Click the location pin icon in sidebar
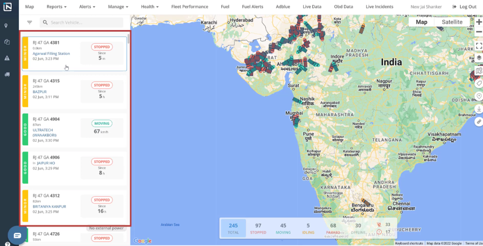This screenshot has width=483, height=246. (x=7, y=26)
